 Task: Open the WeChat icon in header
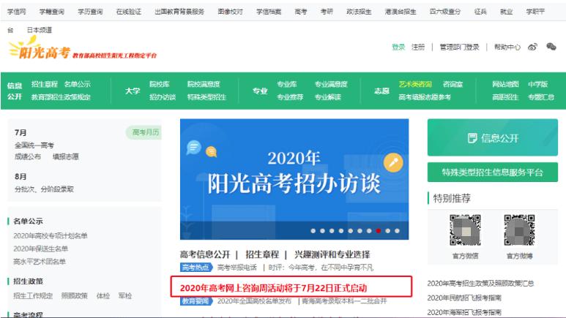pyautogui.click(x=551, y=47)
